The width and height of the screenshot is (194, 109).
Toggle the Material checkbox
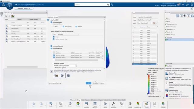(x=76, y=27)
